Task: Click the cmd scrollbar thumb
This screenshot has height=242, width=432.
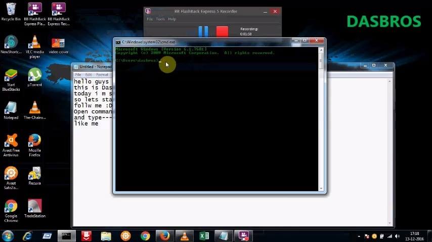Action: coord(321,60)
